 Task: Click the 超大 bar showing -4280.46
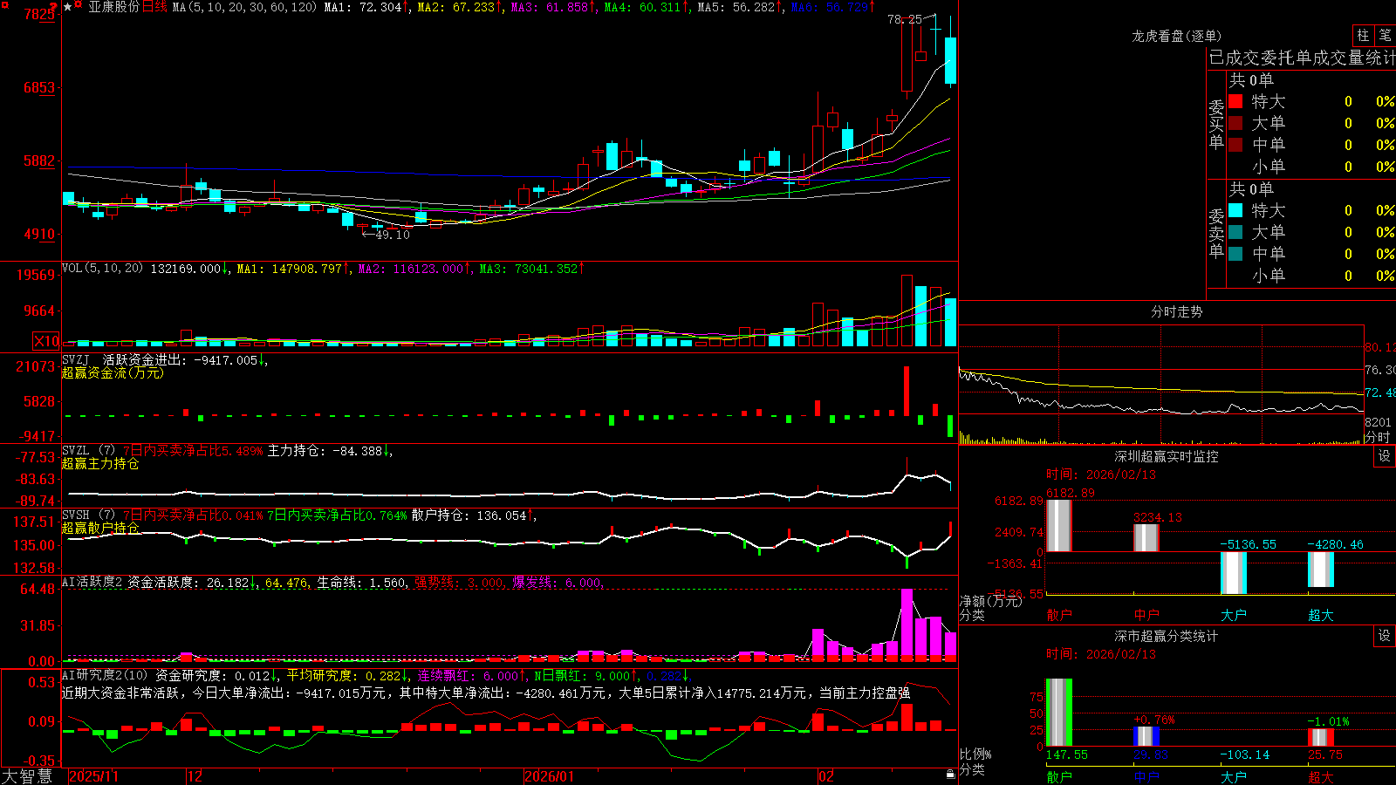click(x=1321, y=570)
